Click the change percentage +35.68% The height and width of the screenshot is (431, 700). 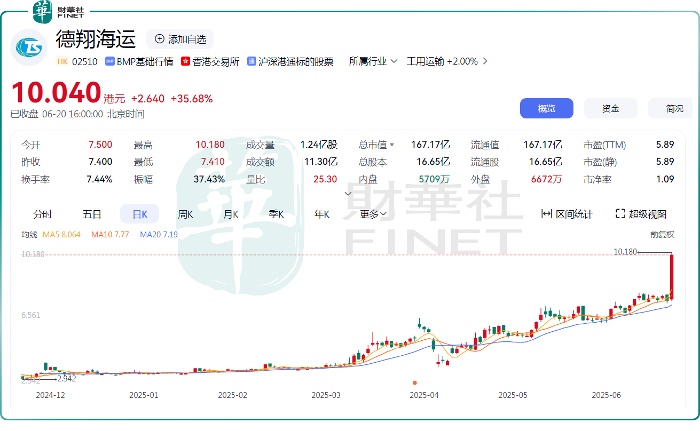pos(192,99)
